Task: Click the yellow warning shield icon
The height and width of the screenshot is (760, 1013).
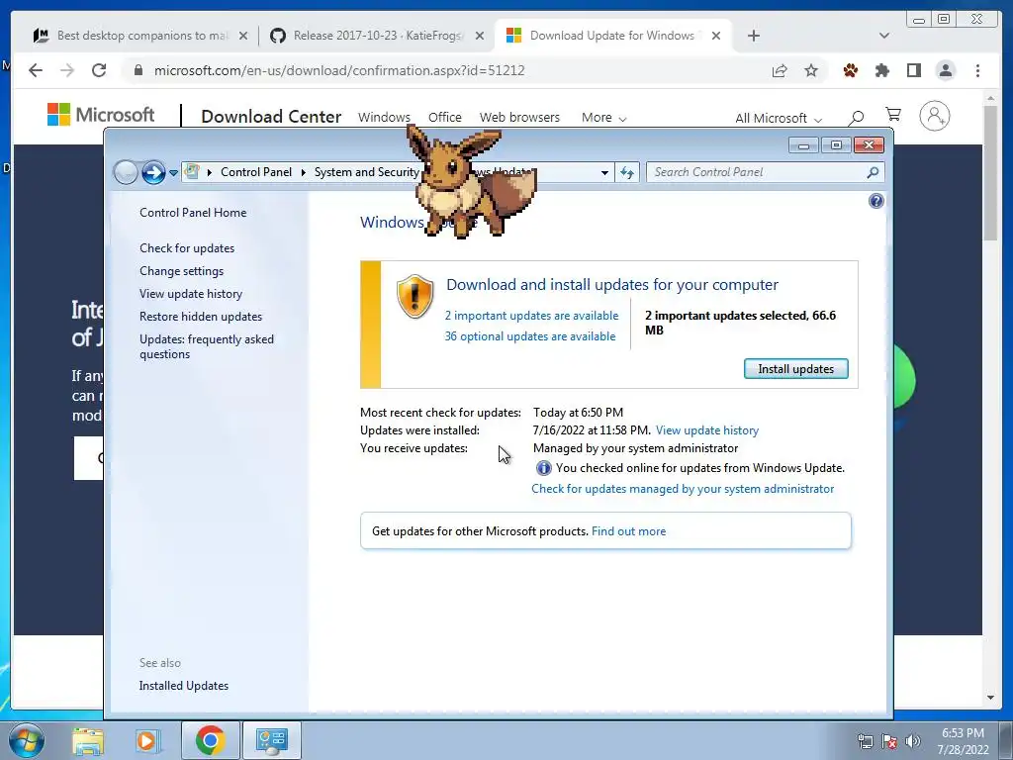Action: point(414,297)
